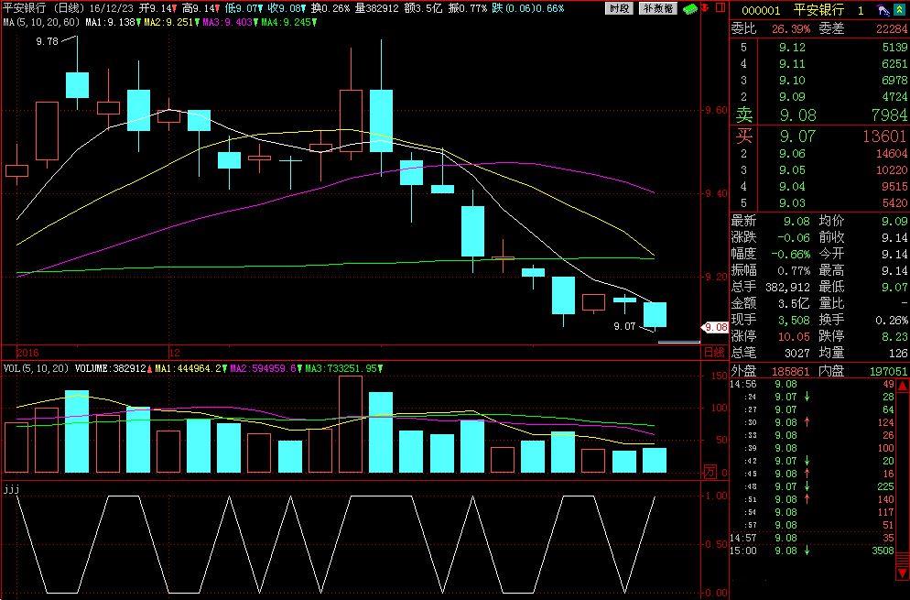Click the 卖 sell label in order book
Screen dimensions: 910x600
(x=744, y=115)
